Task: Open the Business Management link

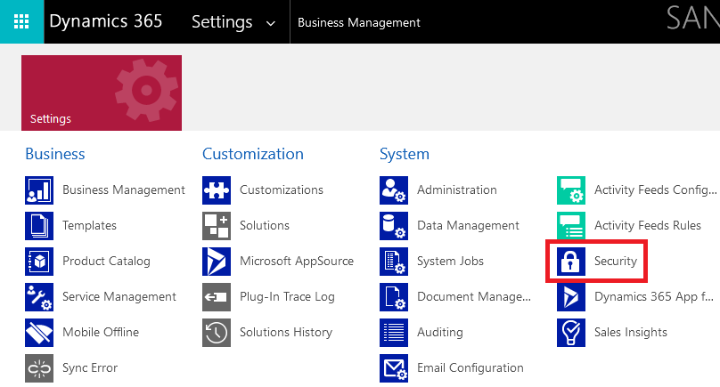Action: coord(124,189)
